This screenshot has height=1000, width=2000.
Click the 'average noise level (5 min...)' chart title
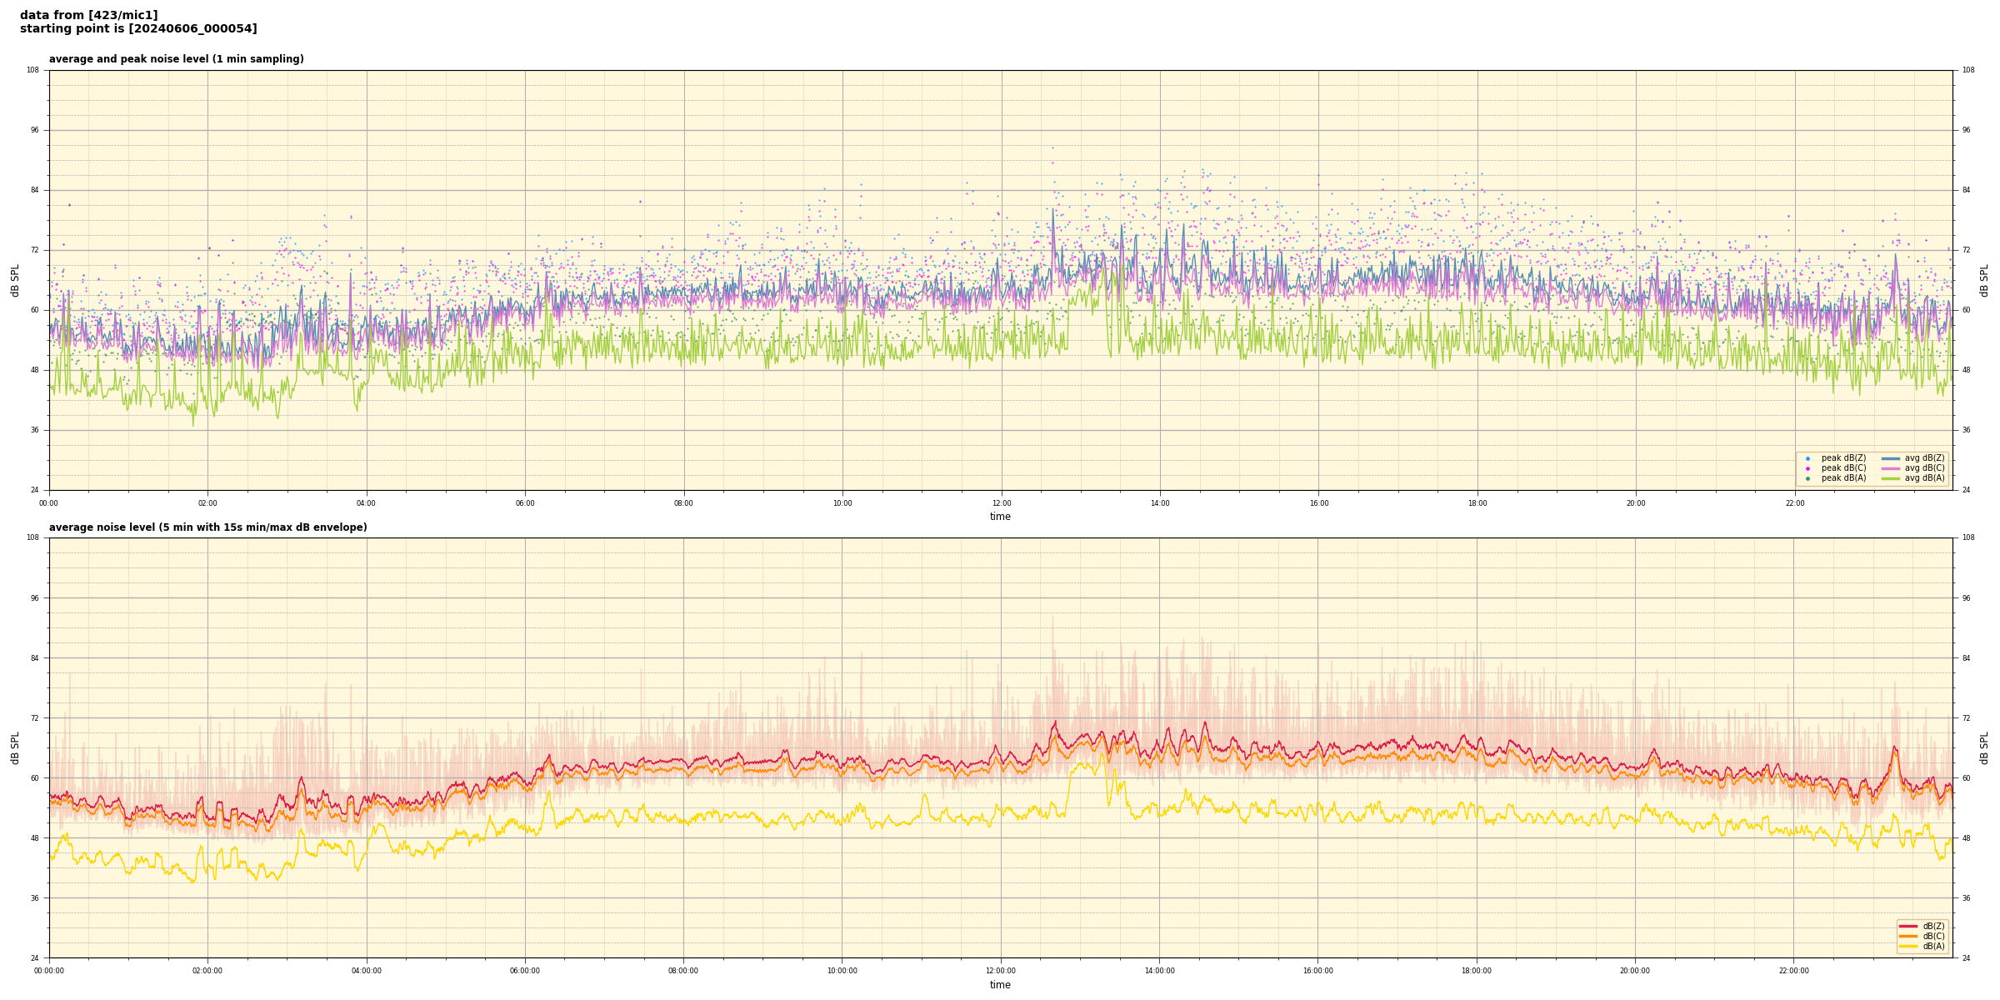(x=207, y=527)
